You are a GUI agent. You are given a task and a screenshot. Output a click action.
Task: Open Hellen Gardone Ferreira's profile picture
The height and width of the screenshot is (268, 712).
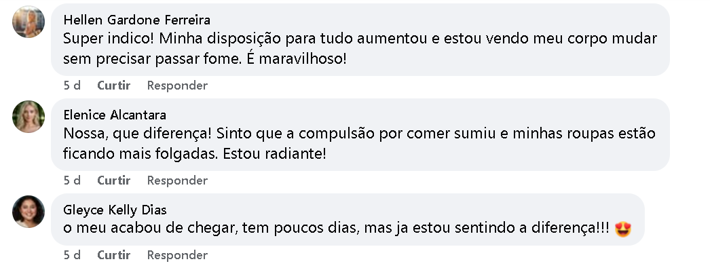point(29,22)
